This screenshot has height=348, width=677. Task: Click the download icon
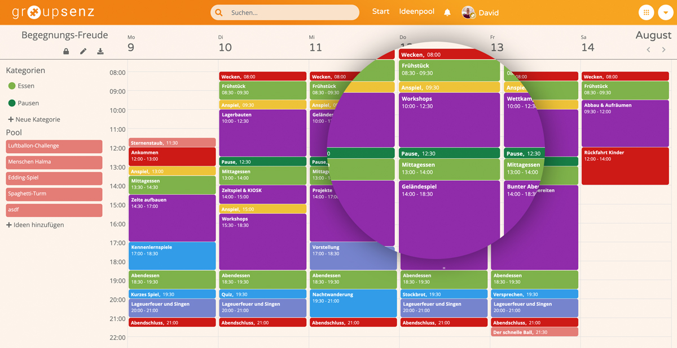pyautogui.click(x=100, y=51)
